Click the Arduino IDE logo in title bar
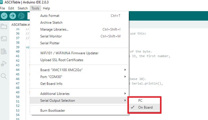Viewport: 208px width, 120px height. click(x=1, y=2)
